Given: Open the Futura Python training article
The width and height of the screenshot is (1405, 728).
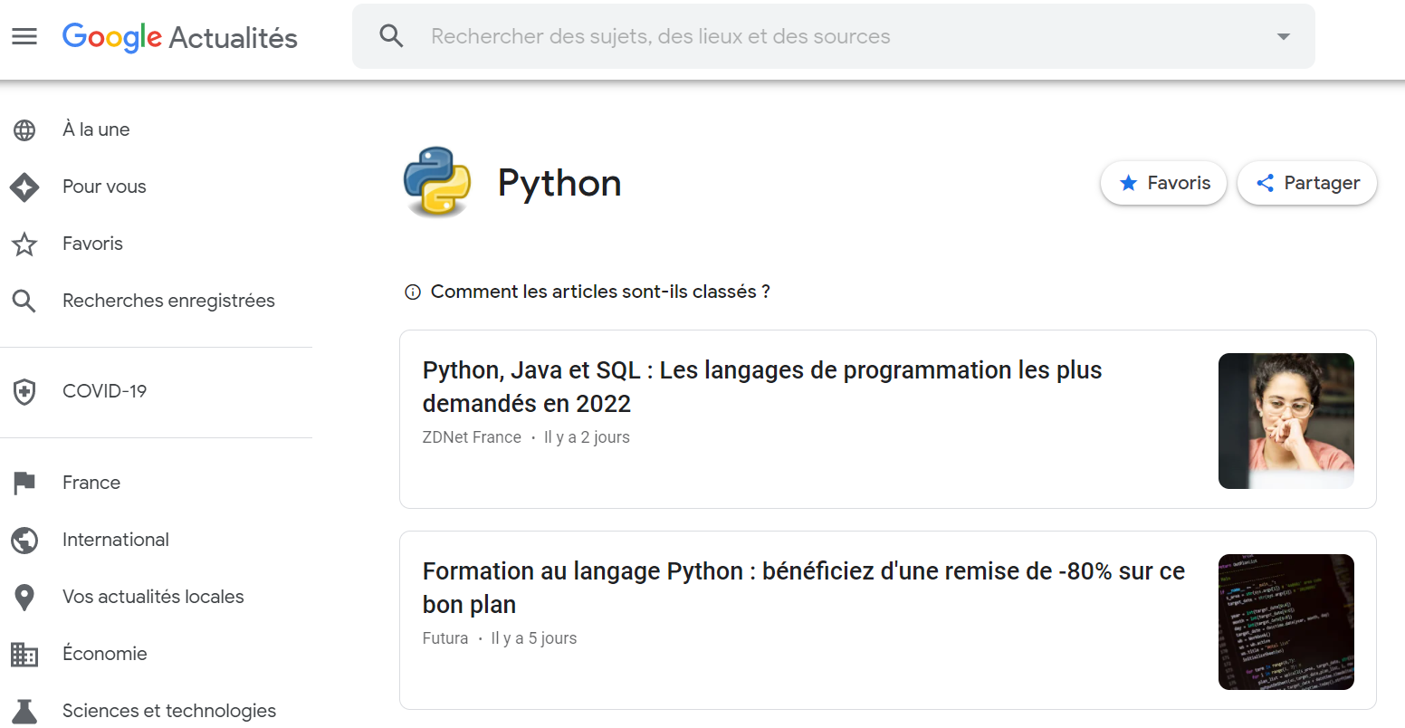Looking at the screenshot, I should point(803,588).
